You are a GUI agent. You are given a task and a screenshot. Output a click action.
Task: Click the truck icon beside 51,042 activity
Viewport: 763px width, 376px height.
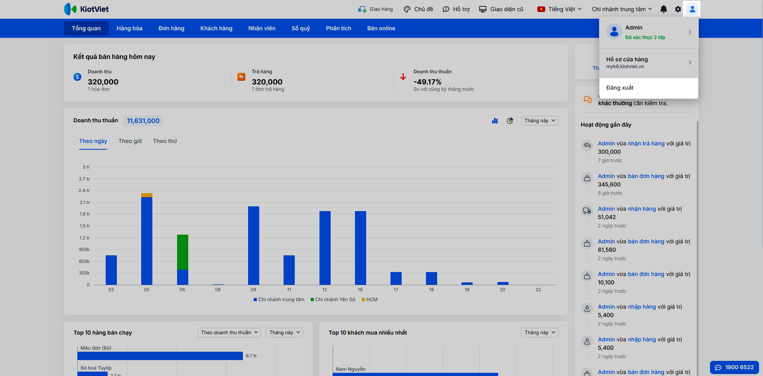pyautogui.click(x=587, y=211)
